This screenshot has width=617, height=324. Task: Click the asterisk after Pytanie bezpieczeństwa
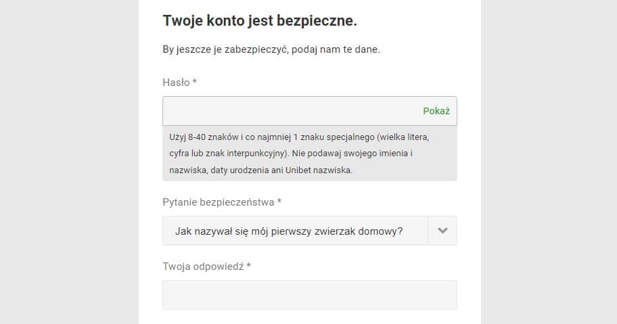click(279, 202)
